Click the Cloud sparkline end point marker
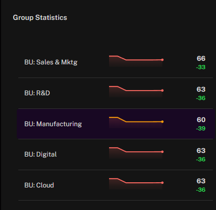Viewport: 216px width, 210px height. tap(163, 183)
